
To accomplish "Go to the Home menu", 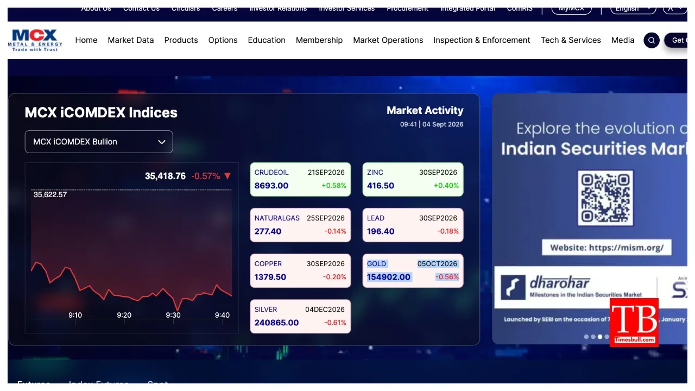I will (86, 40).
